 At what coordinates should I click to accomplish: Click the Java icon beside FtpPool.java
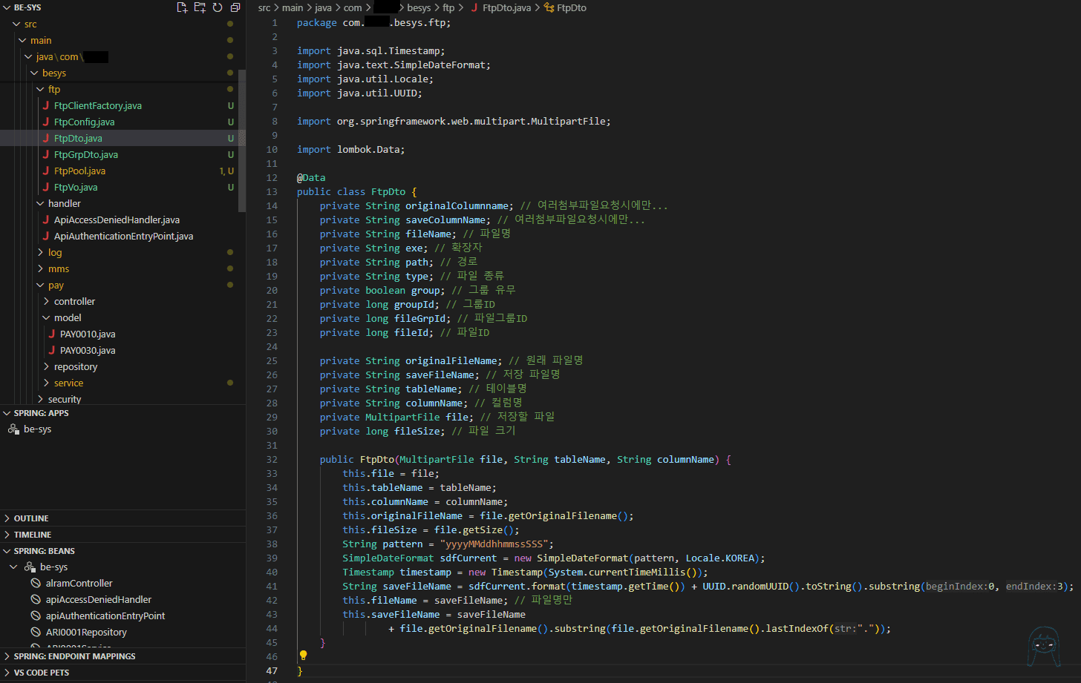46,171
